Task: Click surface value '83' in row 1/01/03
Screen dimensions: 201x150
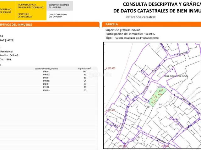Action: [x=85, y=90]
